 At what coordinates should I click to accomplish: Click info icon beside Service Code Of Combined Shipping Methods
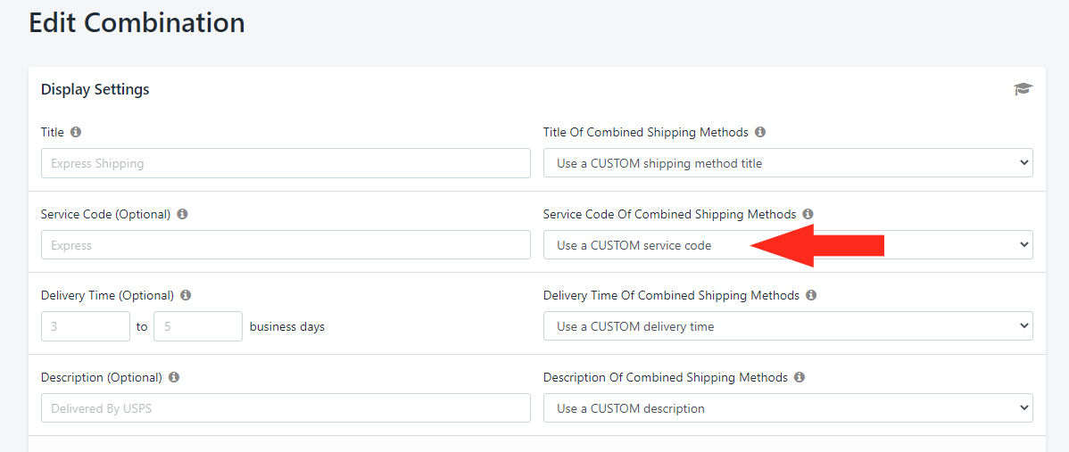pos(808,214)
